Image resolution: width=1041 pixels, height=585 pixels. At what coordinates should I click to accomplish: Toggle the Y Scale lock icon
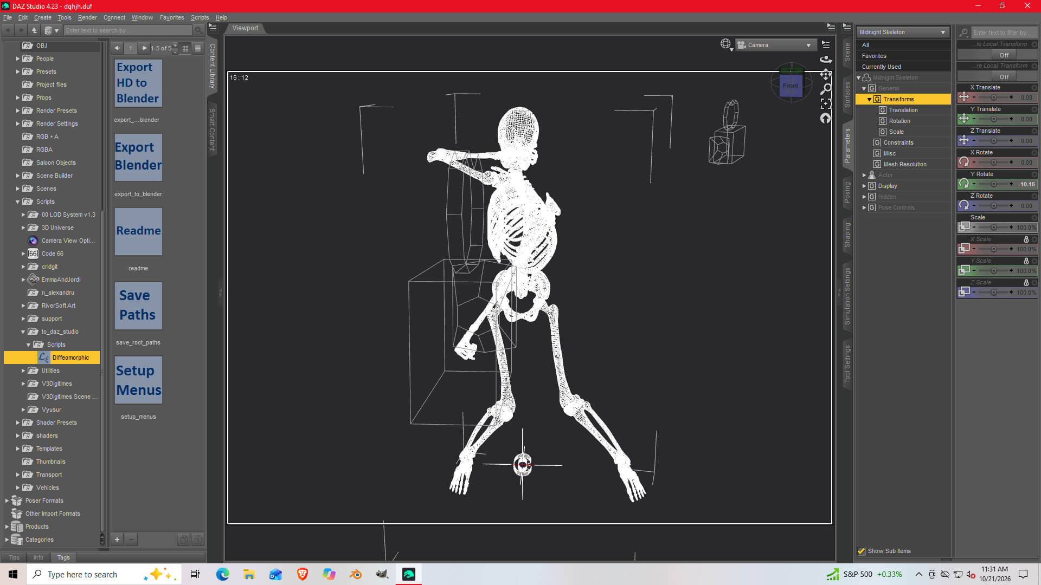[1026, 261]
